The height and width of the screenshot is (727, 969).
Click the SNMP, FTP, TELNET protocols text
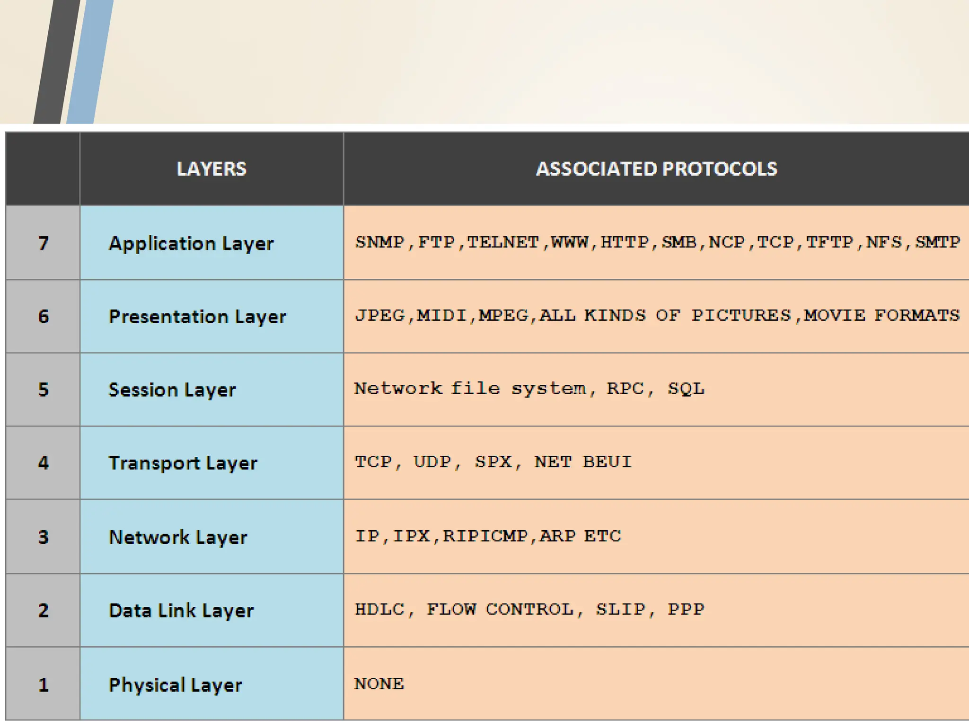tap(657, 242)
